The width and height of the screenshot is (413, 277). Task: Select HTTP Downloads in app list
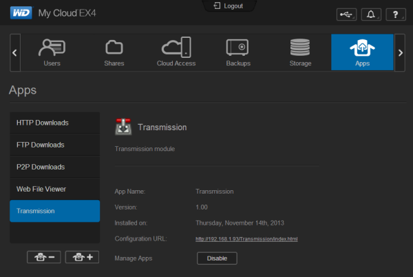coord(55,123)
